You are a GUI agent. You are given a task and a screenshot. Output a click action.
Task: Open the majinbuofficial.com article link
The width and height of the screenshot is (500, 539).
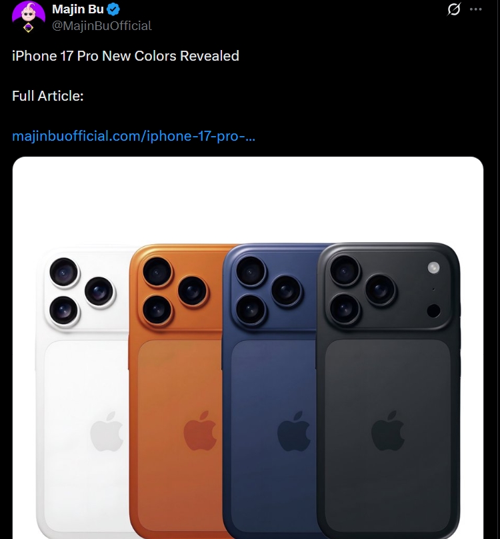pos(134,136)
